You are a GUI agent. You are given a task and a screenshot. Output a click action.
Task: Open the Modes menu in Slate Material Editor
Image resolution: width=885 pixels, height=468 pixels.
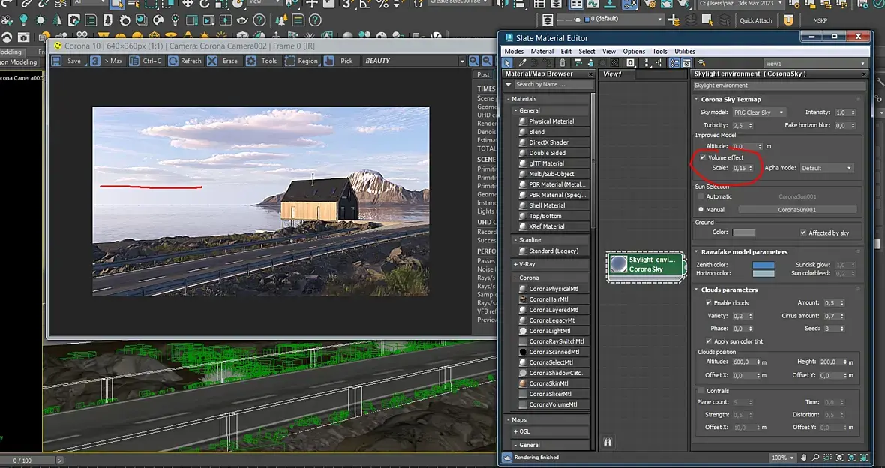coord(514,52)
